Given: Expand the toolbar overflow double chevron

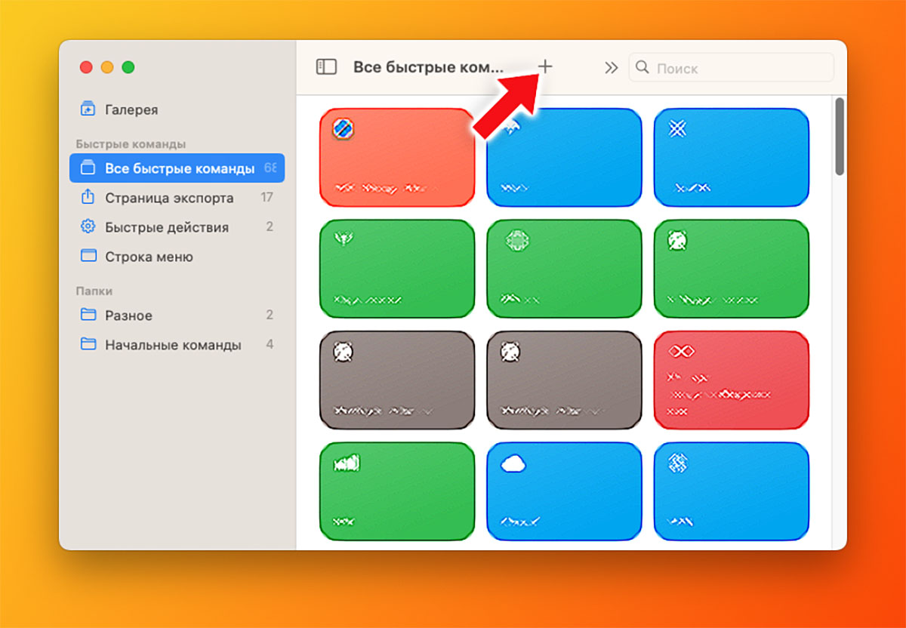Looking at the screenshot, I should point(611,67).
